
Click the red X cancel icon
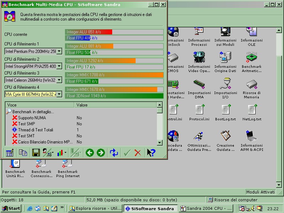[x=138, y=153]
